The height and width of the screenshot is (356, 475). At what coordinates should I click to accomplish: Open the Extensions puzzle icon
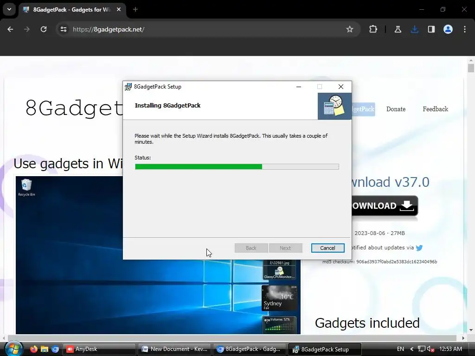(x=373, y=29)
